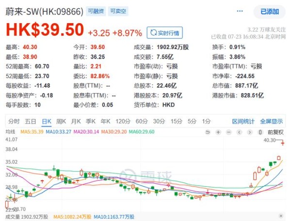Viewport: 291px width, 221px height.
Task: Close the volume panel with the X icon
Action: (281, 216)
